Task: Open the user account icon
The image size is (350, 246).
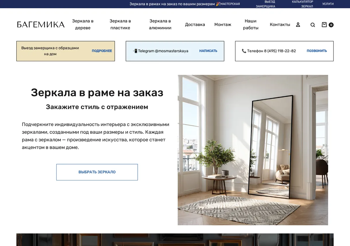Action: (298, 25)
